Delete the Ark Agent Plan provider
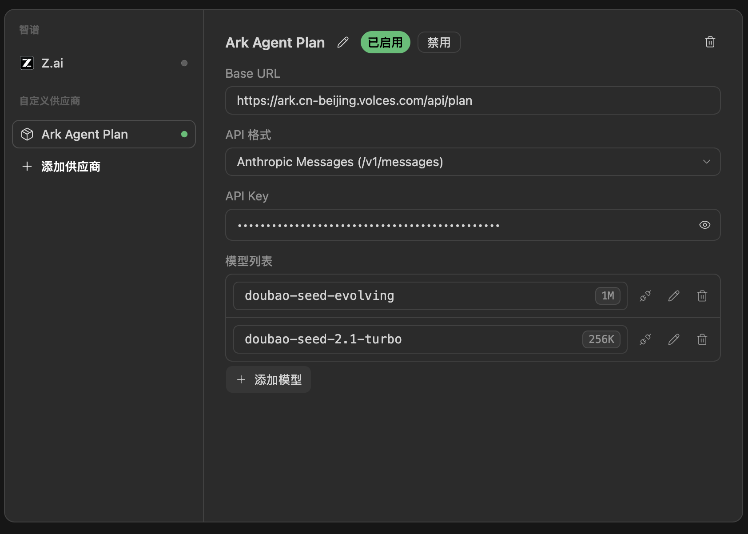Viewport: 748px width, 534px height. (x=710, y=42)
